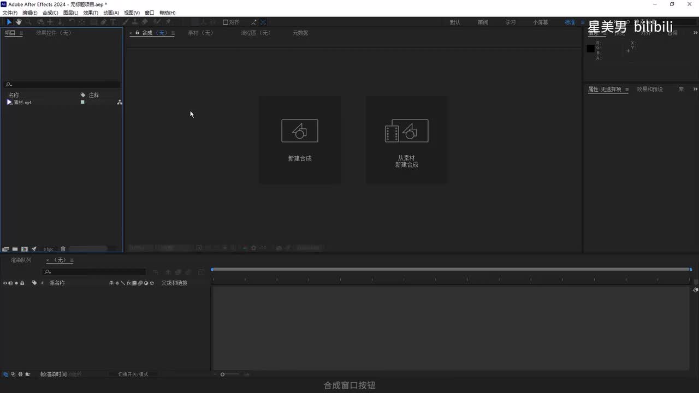Click the fx effects switch column icon
Image resolution: width=699 pixels, height=393 pixels.
point(128,283)
